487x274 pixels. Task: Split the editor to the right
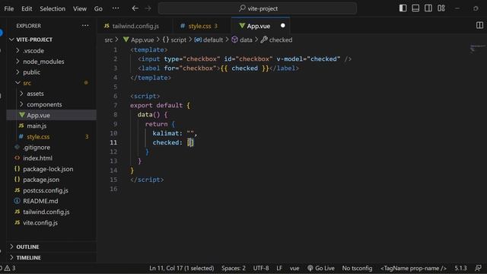pos(479,25)
